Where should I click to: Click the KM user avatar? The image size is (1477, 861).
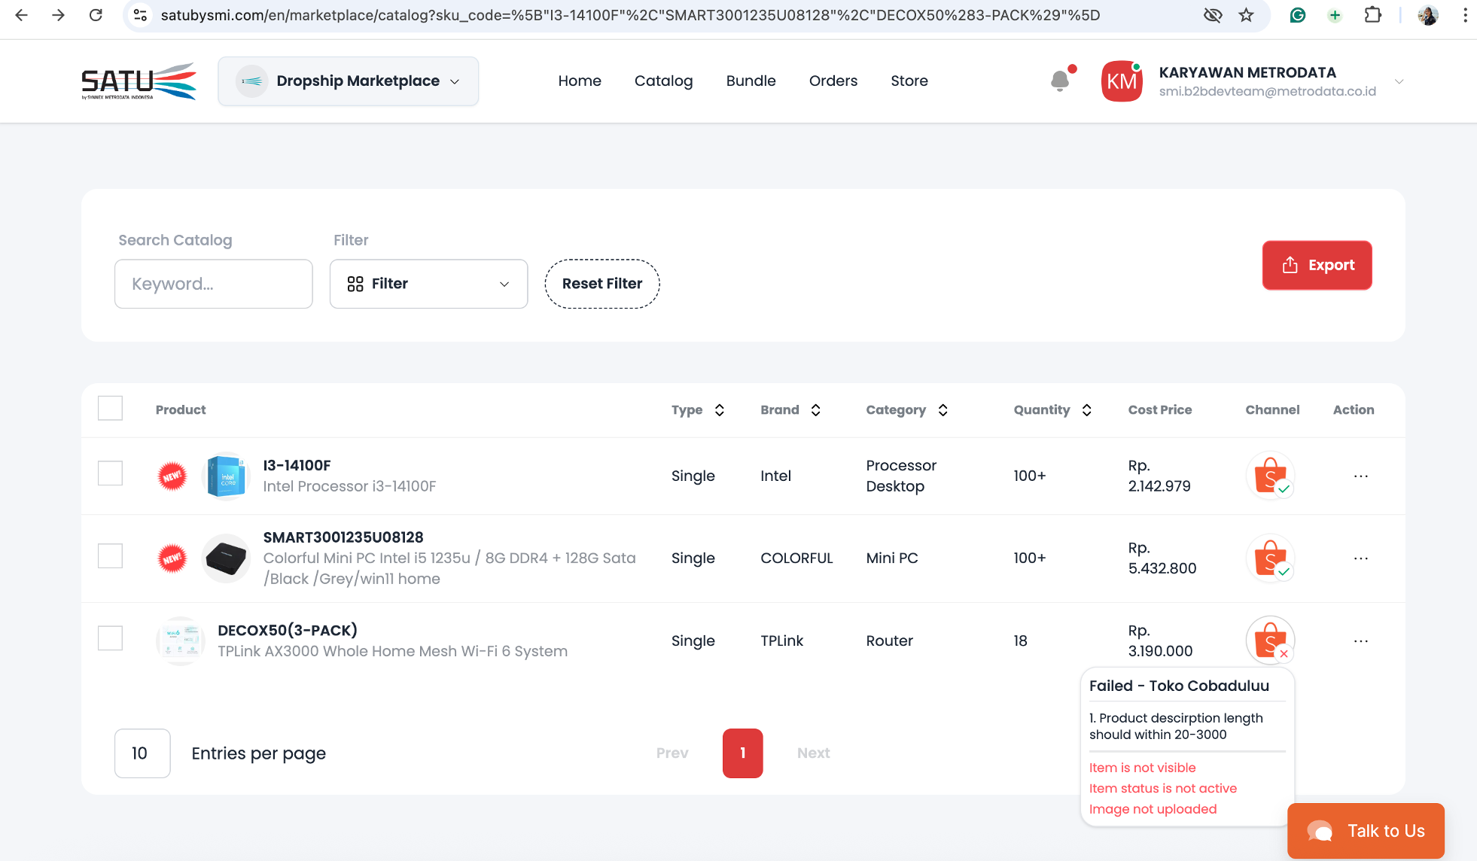click(1122, 81)
